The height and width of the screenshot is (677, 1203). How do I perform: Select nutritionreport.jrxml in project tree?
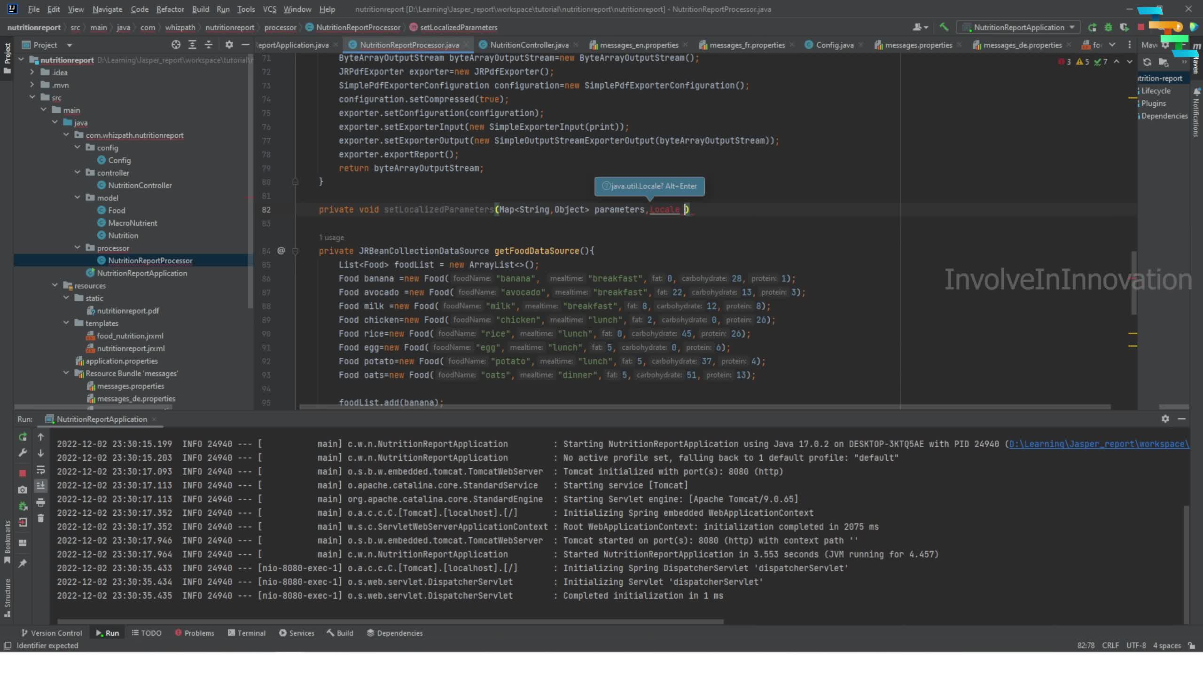[131, 348]
